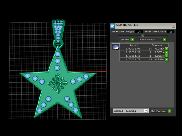This screenshot has width=182, height=136.
Task: Click the Diamond column header
Action: (157, 45)
